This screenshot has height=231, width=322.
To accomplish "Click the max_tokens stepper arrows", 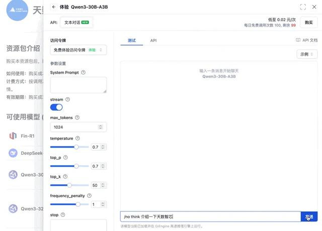I will point(100,127).
